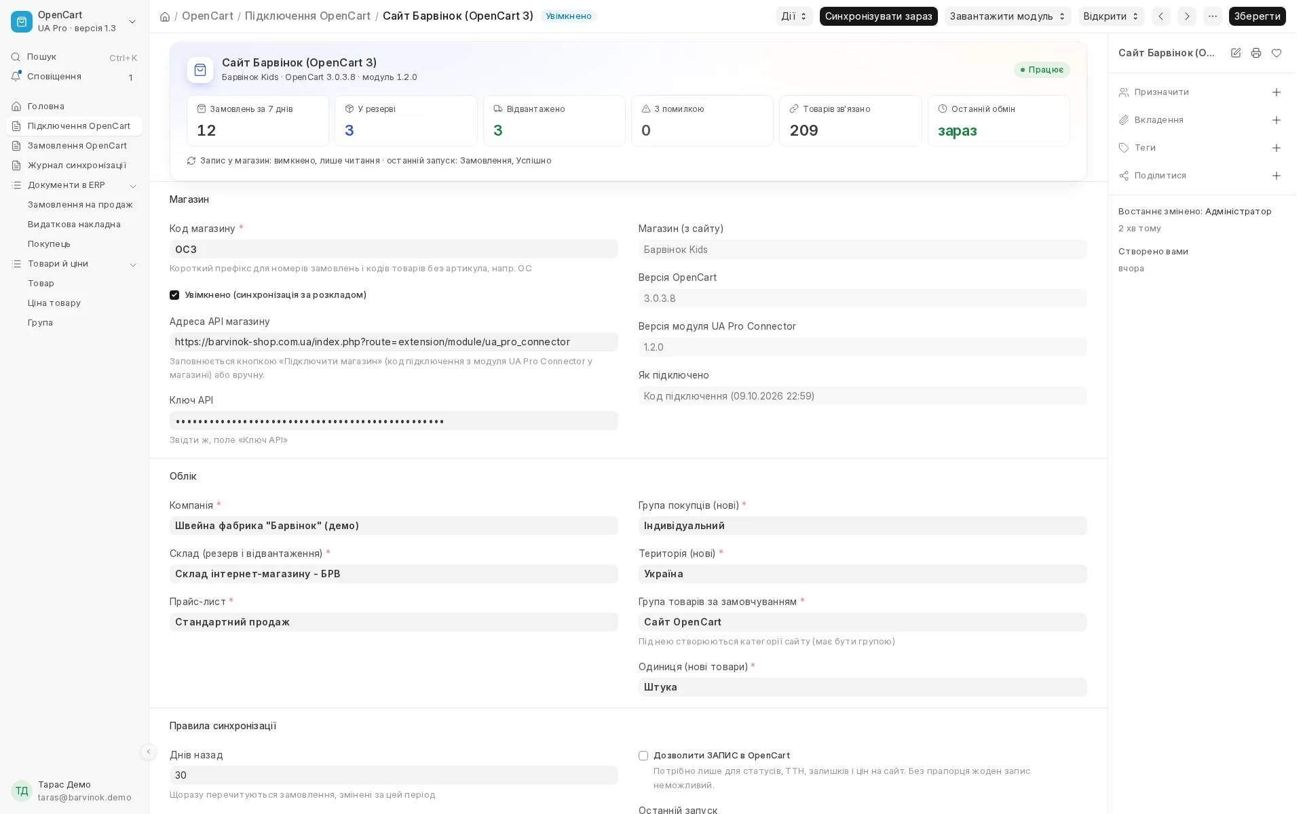Enable the write-to-OpenCart checkbox
The image size is (1303, 814).
(643, 756)
